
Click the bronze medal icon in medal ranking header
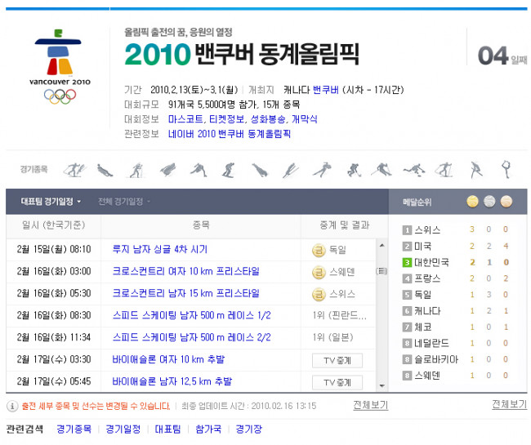click(506, 202)
